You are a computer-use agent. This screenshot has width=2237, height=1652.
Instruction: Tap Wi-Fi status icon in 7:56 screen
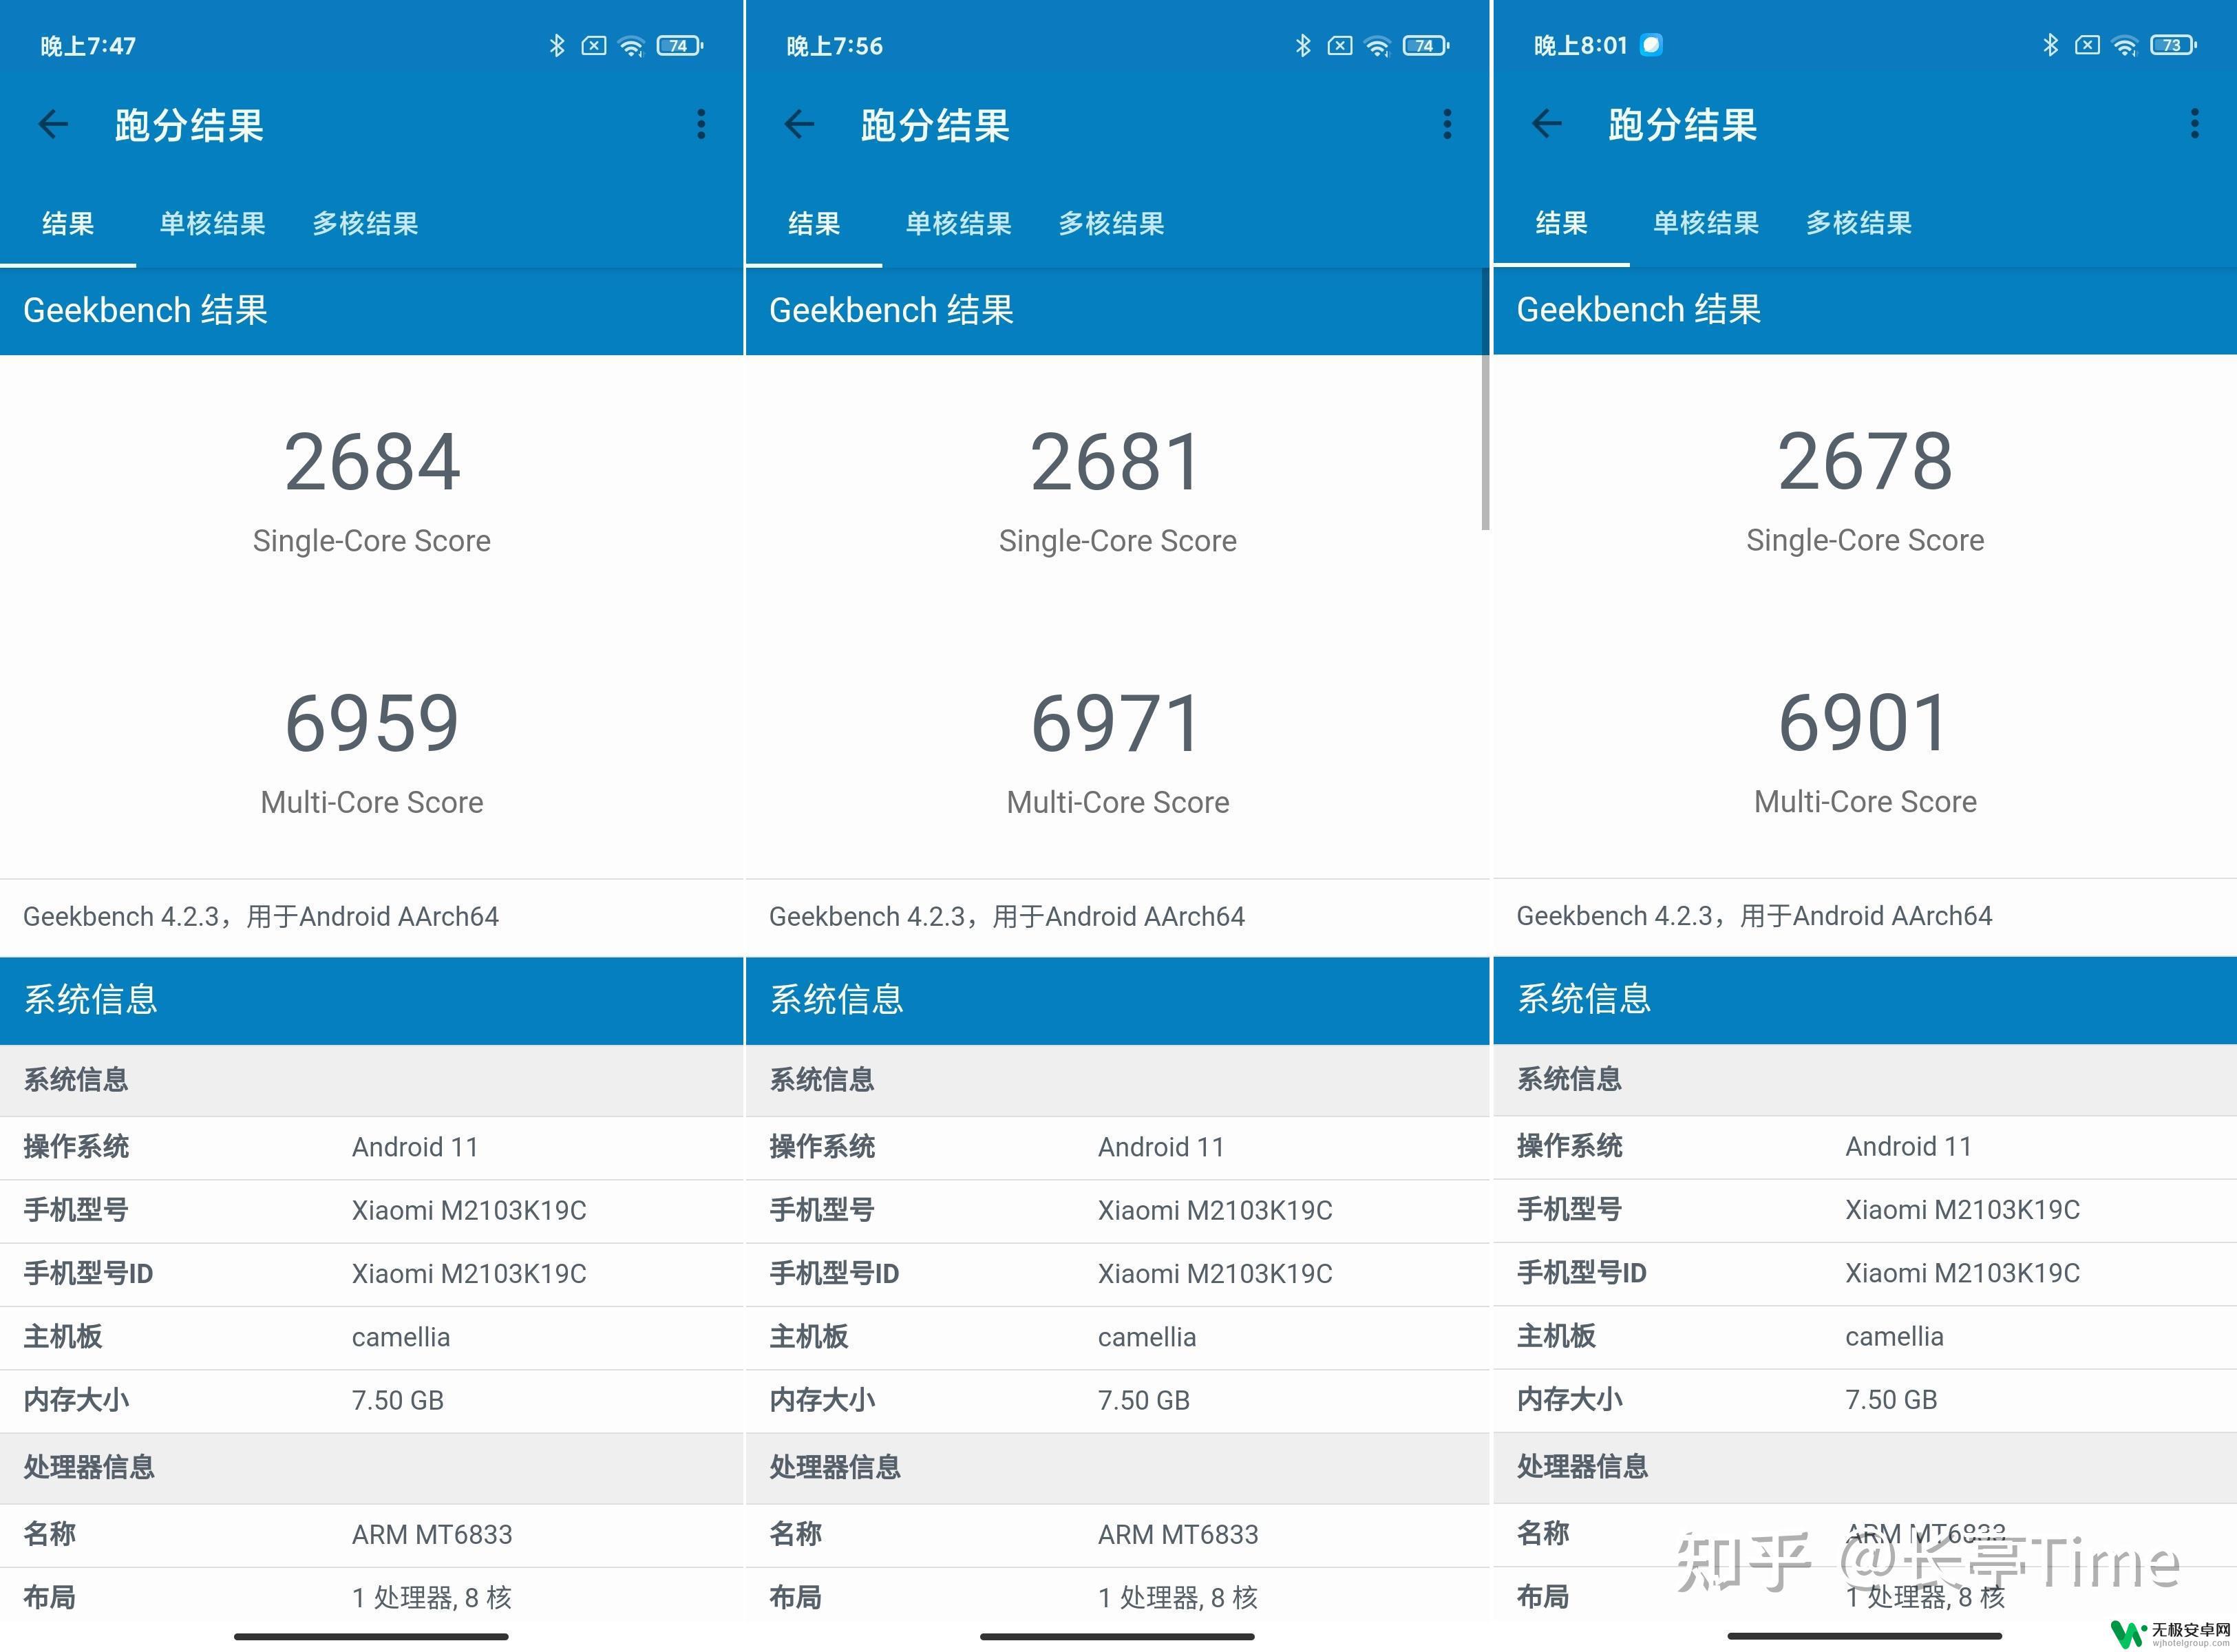coord(1377,46)
